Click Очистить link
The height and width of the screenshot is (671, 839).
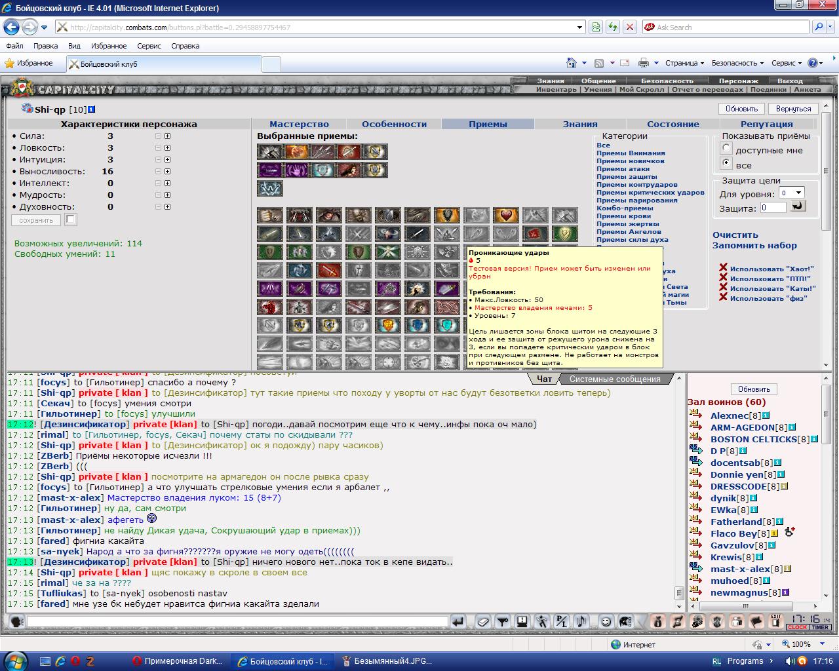(735, 235)
